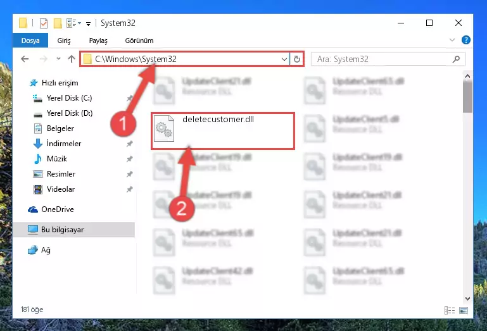Screen dimensions: 487x331
Task: Refresh the System32 folder view
Action: click(297, 59)
